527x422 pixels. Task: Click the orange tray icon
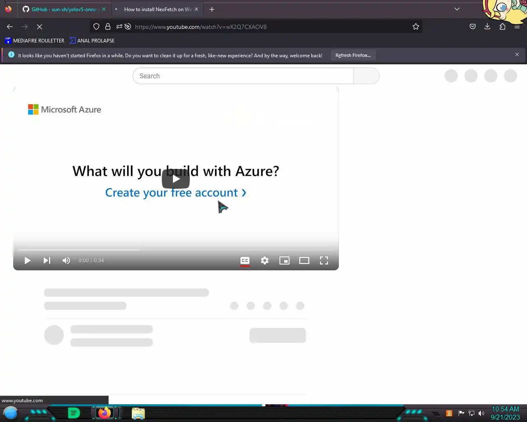pos(449,413)
